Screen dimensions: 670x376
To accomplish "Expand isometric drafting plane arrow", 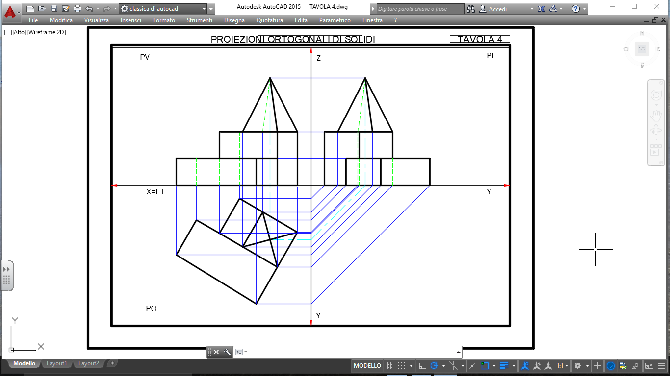I will [x=463, y=366].
